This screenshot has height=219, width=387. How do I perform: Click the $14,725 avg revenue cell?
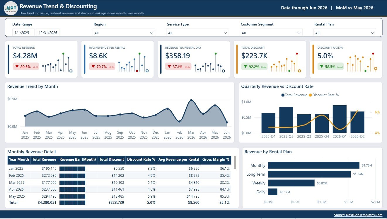(193, 196)
